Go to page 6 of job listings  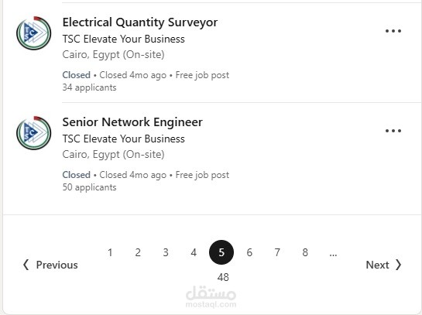(x=249, y=252)
